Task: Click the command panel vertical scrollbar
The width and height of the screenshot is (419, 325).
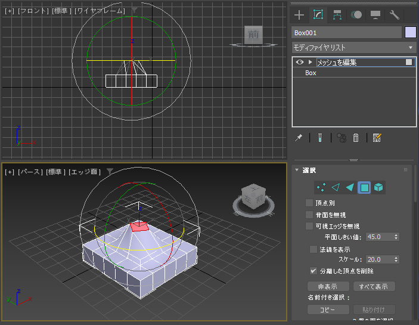Action: point(415,184)
